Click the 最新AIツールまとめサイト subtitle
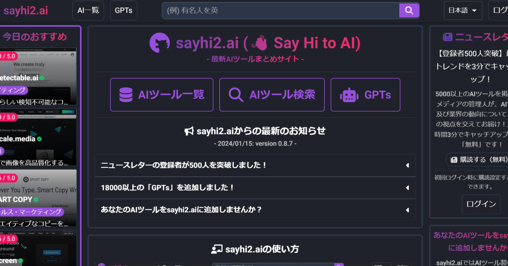508x266 pixels. [x=255, y=59]
